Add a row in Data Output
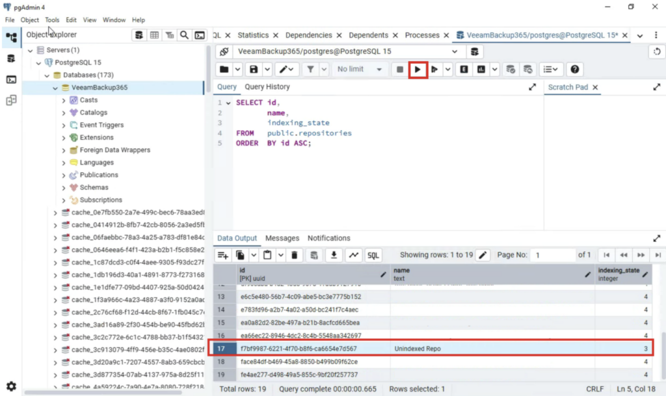 (223, 255)
